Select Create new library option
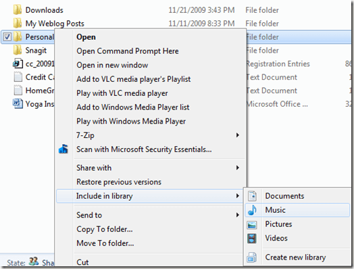The width and height of the screenshot is (354, 269). point(295,258)
